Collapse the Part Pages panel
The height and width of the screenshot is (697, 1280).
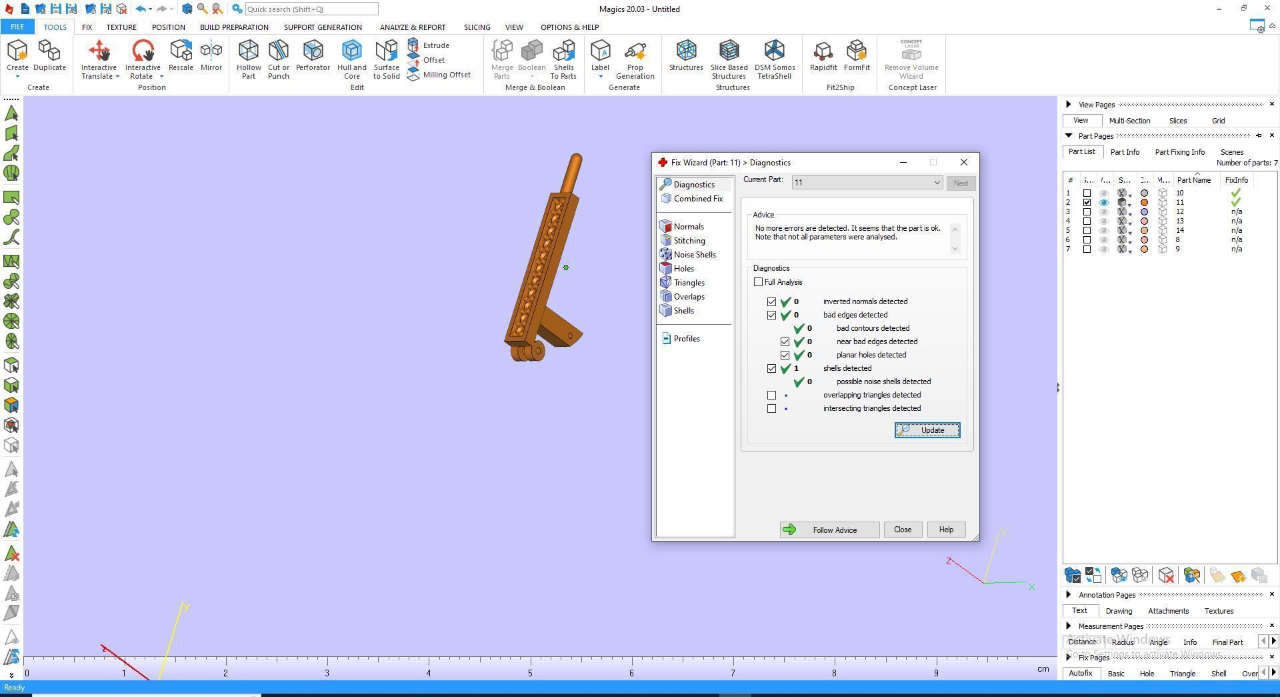[x=1069, y=135]
